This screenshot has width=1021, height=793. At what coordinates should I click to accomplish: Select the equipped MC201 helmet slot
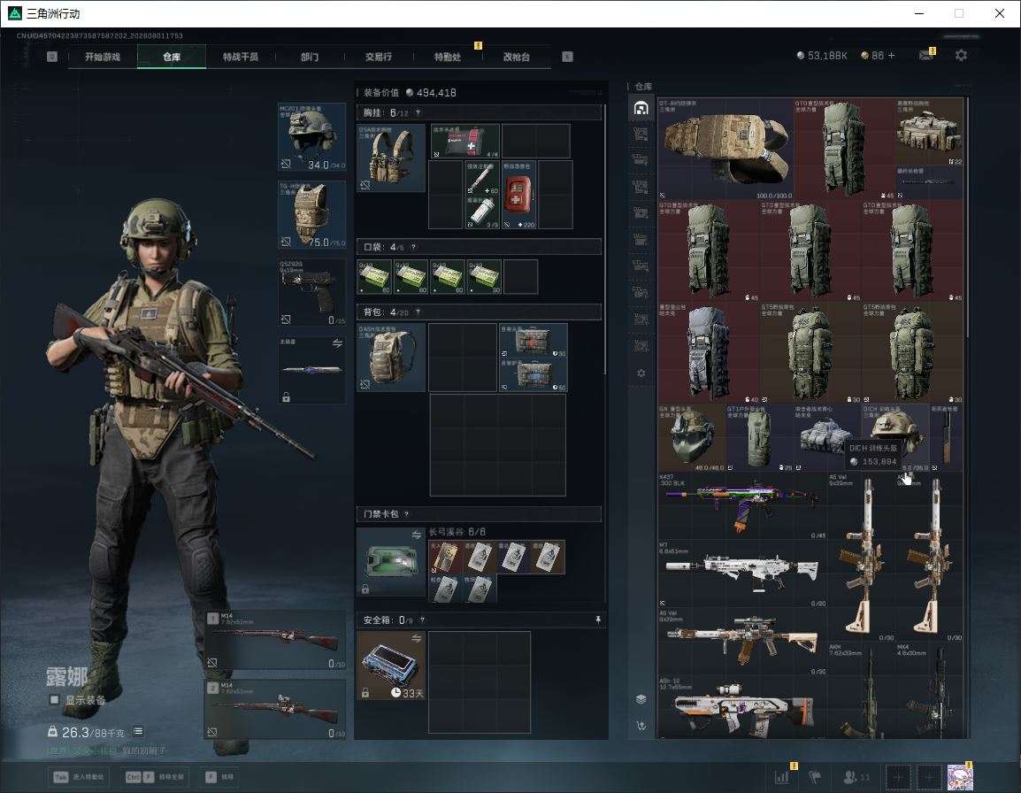[x=312, y=137]
